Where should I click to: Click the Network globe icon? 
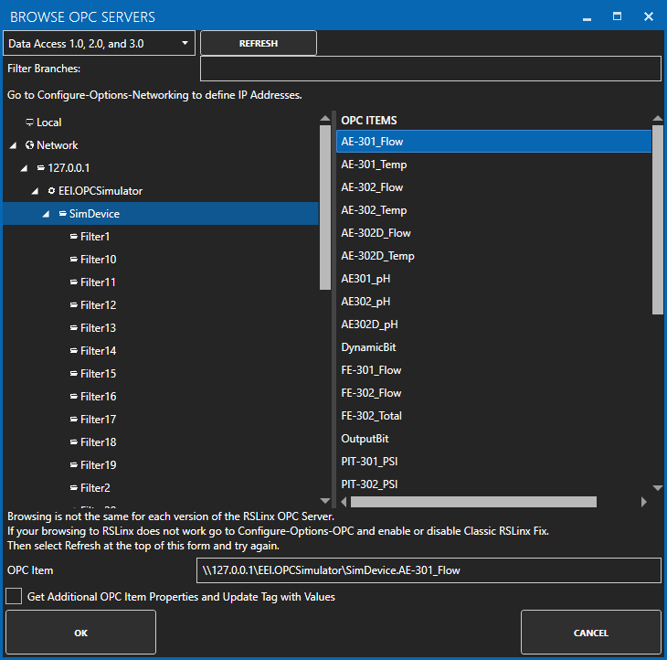click(29, 145)
